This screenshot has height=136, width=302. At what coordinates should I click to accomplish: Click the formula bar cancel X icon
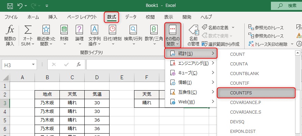click(x=54, y=65)
